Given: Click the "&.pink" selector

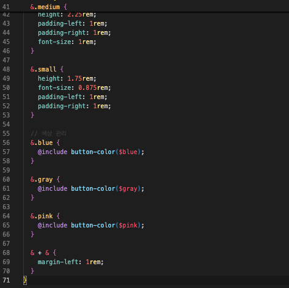Looking at the screenshot, I should point(42,216).
